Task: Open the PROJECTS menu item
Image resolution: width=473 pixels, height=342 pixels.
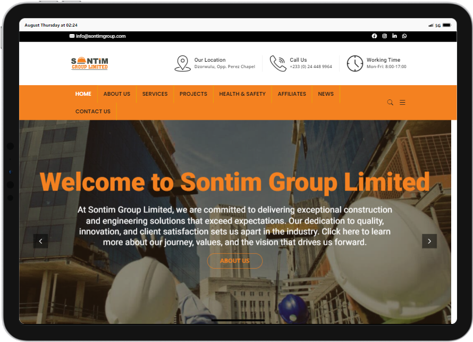Action: (x=193, y=94)
